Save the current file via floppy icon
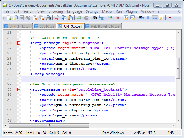The image size is (184, 138). click(22, 18)
